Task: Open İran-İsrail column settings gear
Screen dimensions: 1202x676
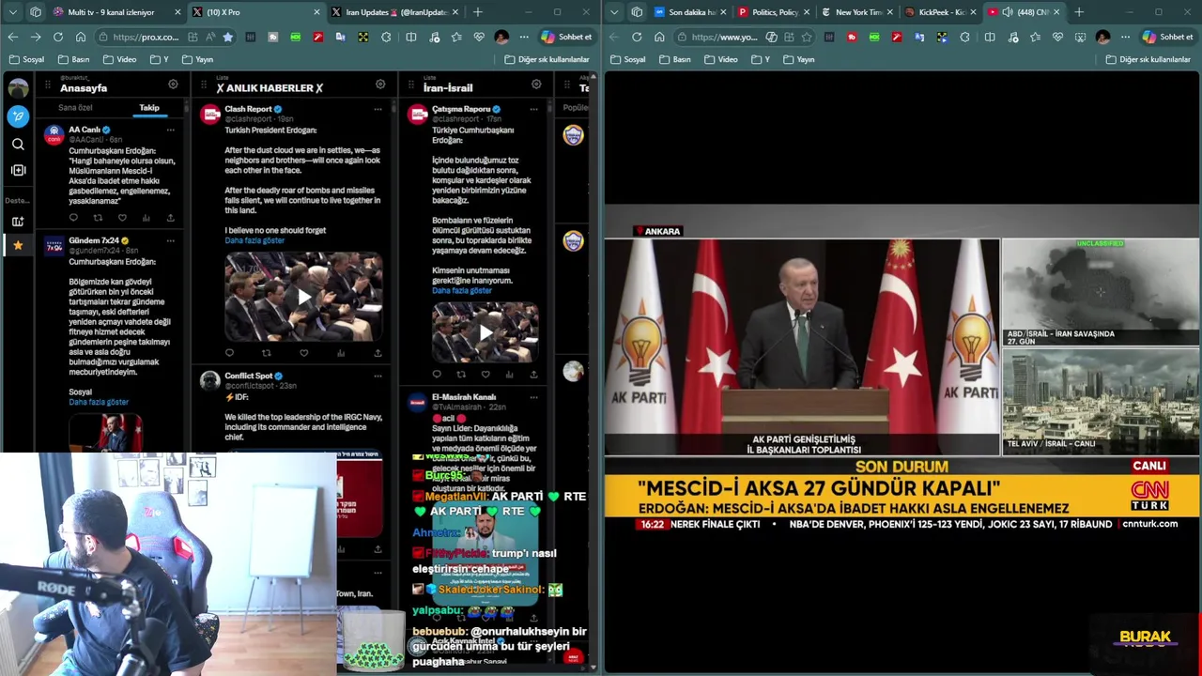Action: click(536, 84)
